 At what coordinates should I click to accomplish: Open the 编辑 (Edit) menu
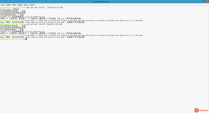[9, 5]
